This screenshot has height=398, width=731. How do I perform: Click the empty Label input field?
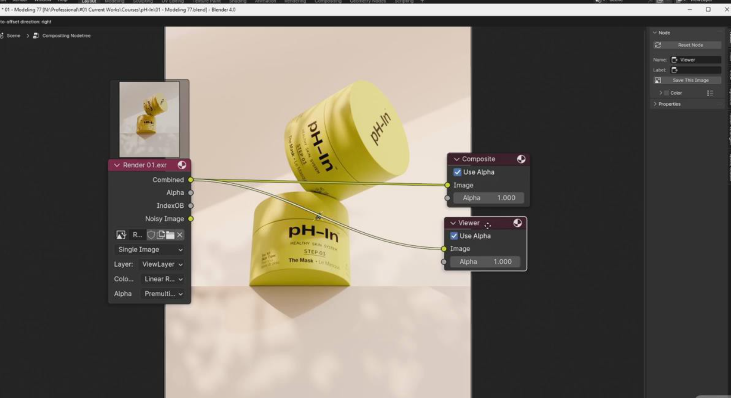pyautogui.click(x=696, y=70)
